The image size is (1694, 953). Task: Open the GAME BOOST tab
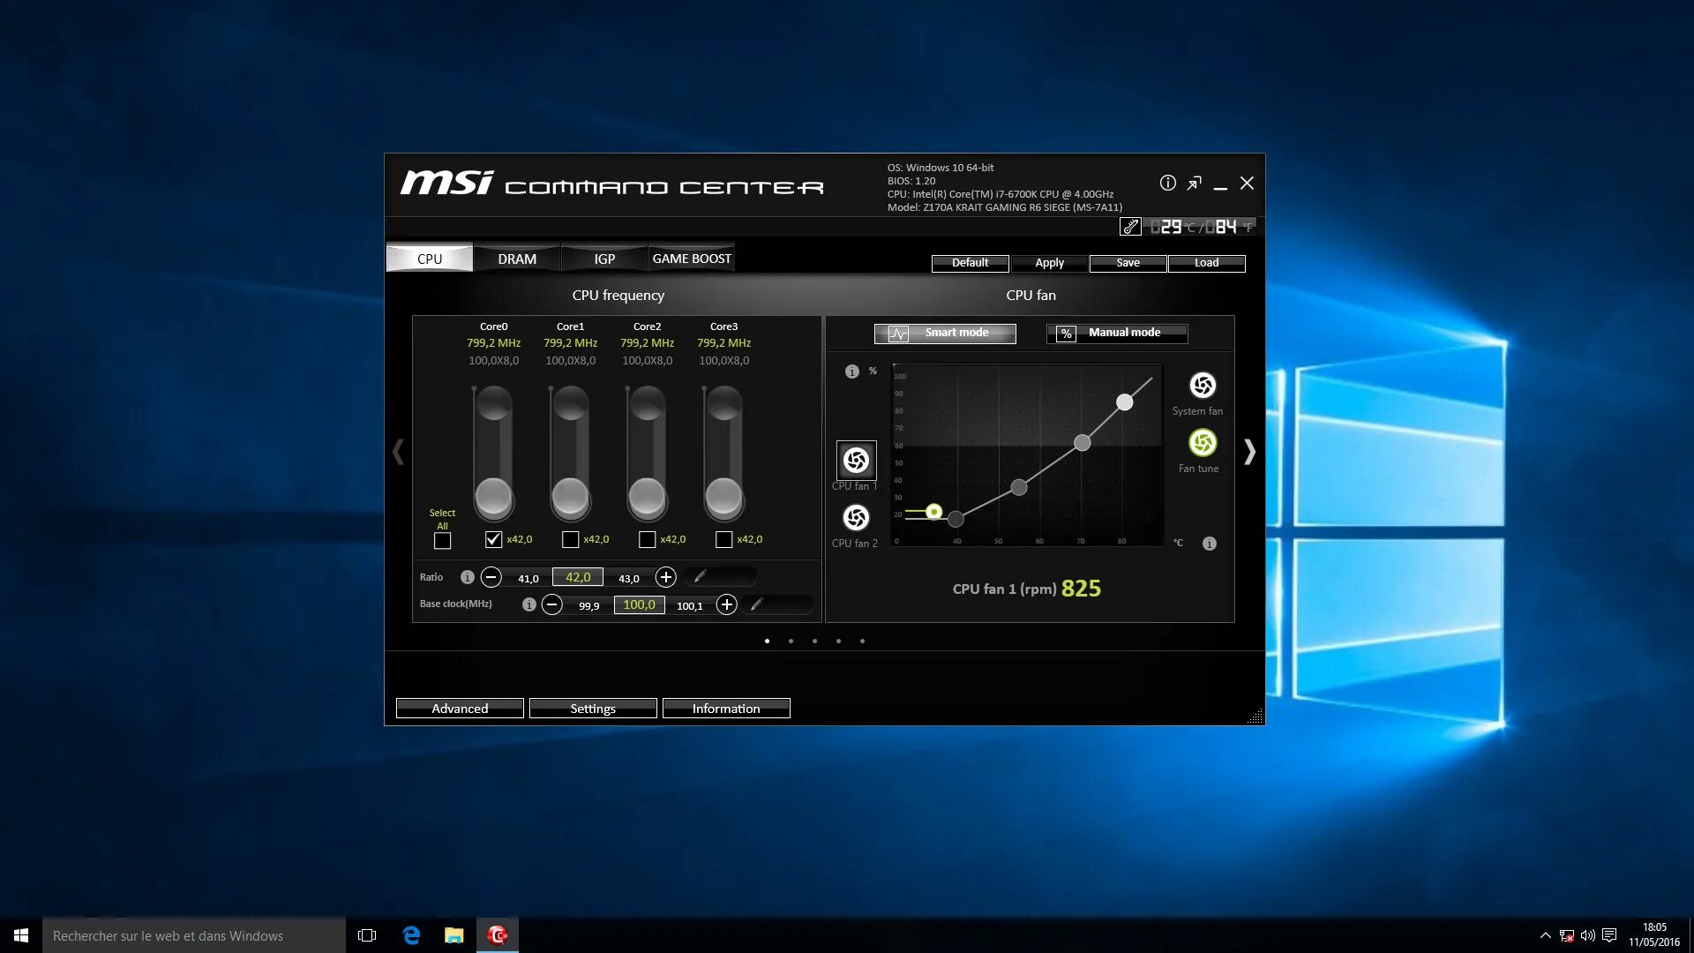click(692, 259)
